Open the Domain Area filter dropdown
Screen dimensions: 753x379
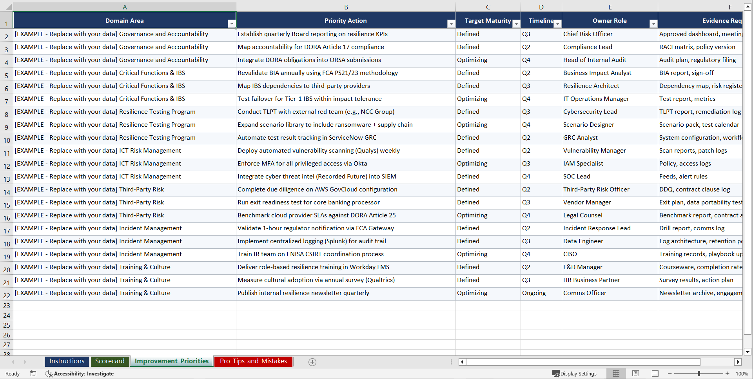pyautogui.click(x=232, y=24)
